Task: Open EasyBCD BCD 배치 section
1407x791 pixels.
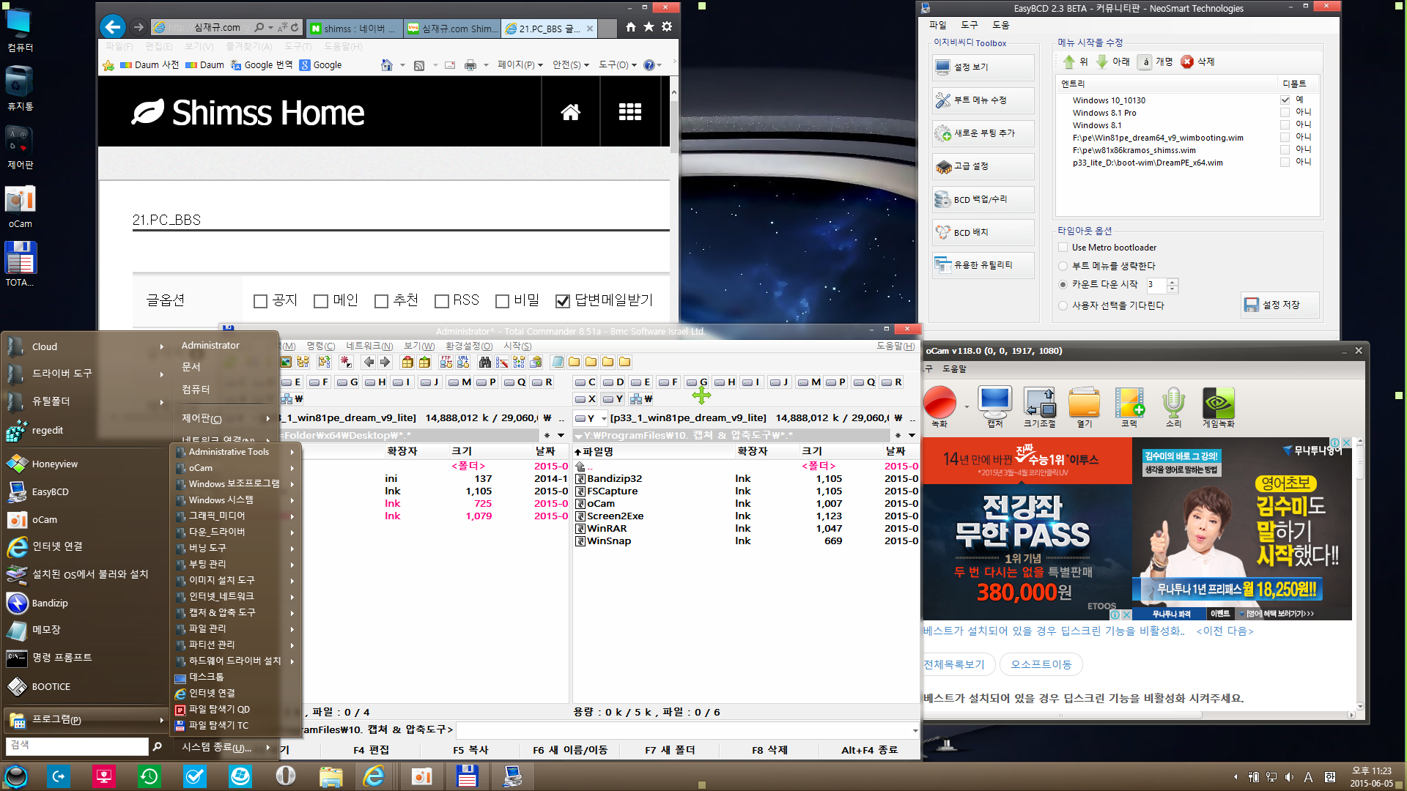Action: point(983,232)
